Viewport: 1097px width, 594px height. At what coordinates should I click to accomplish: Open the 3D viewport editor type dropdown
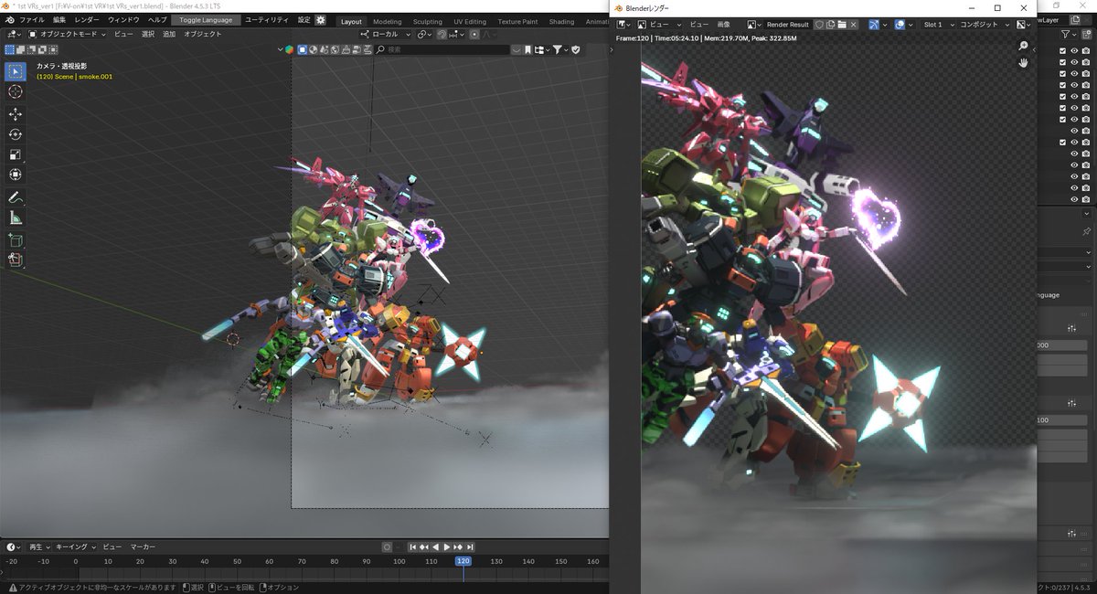point(13,35)
